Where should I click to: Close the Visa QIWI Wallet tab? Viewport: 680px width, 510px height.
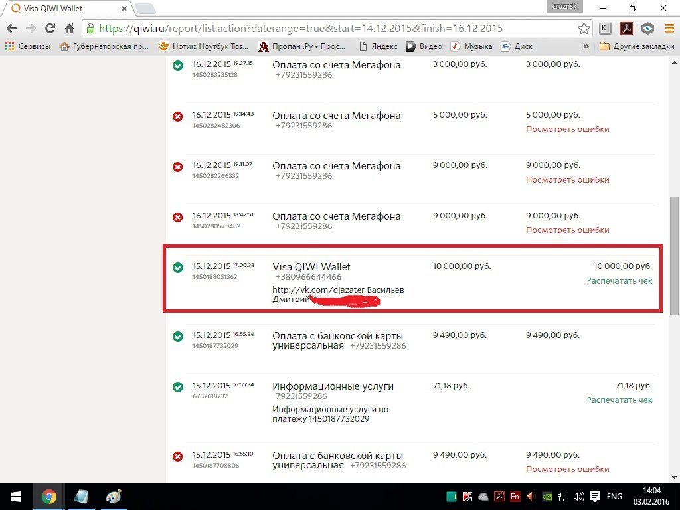[122, 9]
